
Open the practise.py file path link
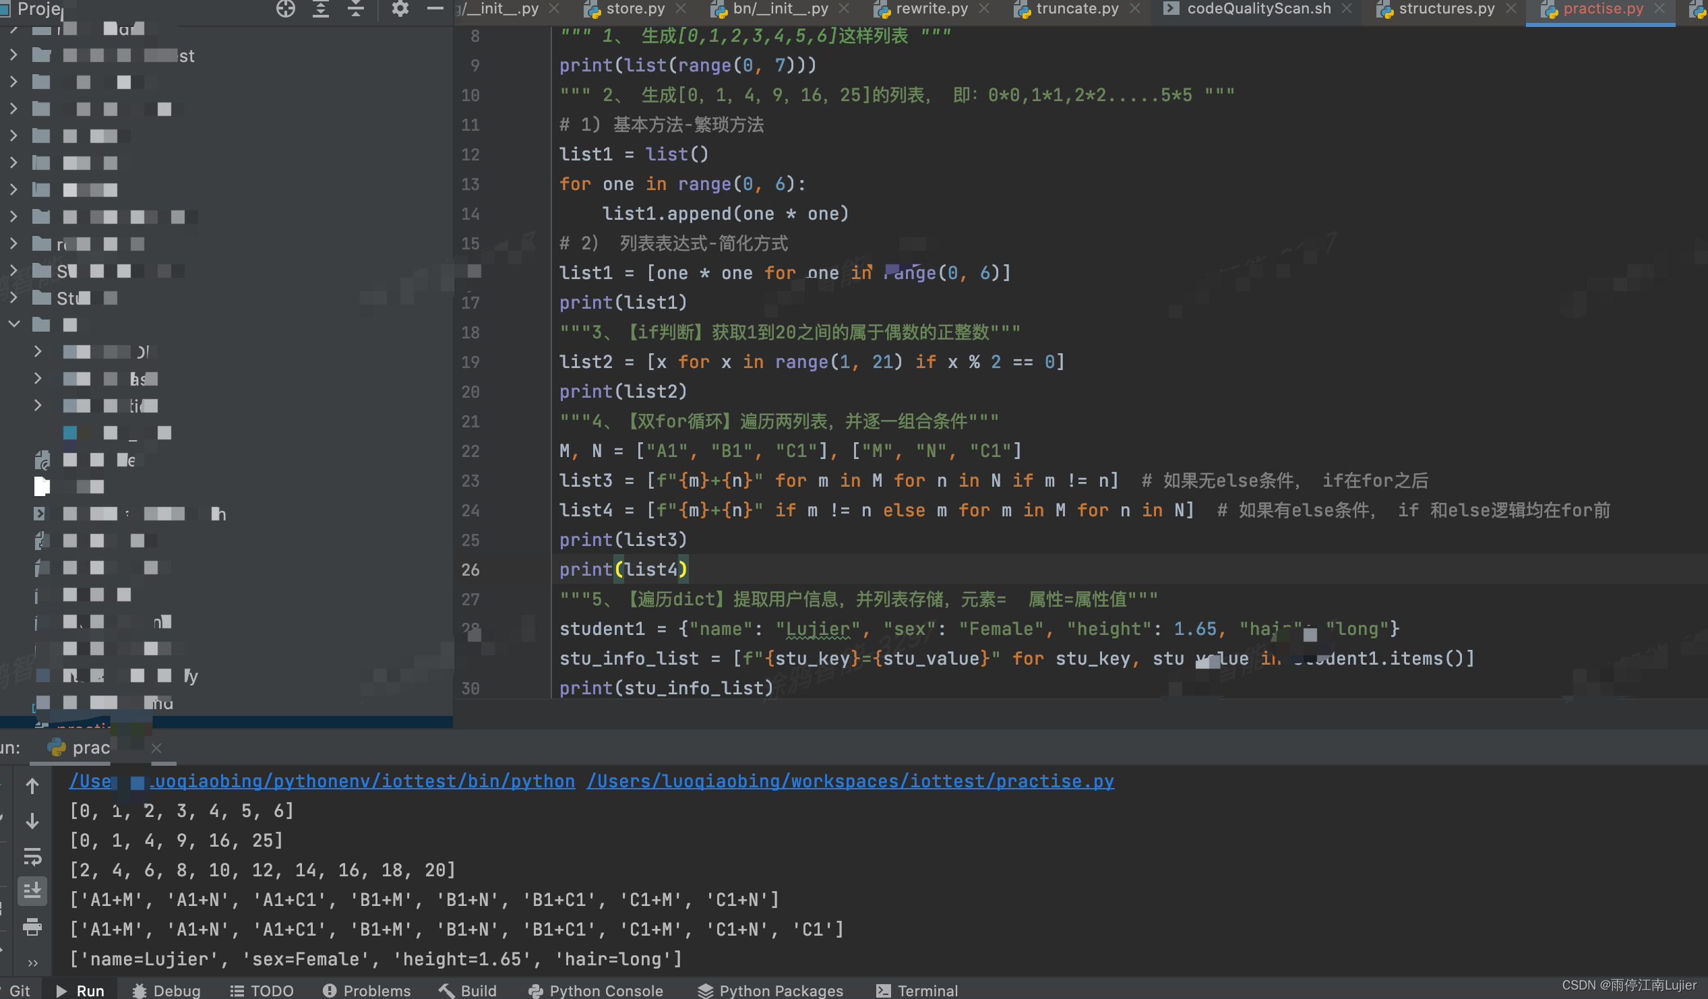[x=851, y=781]
